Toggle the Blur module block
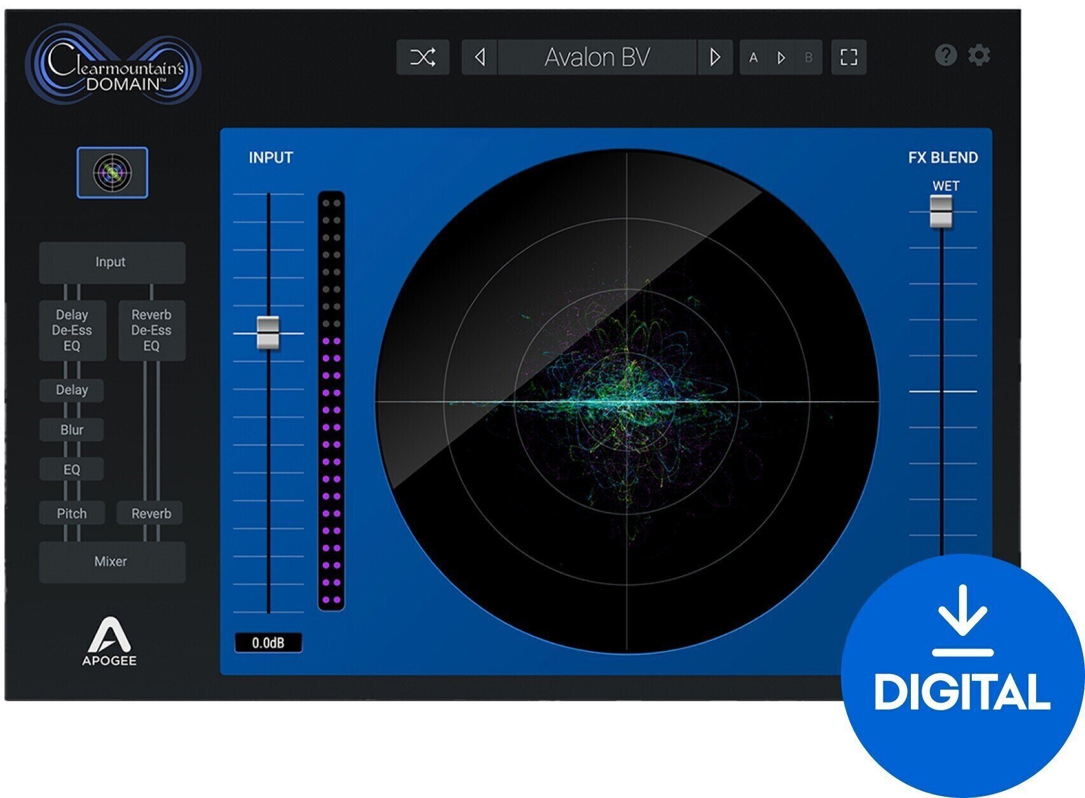 (x=71, y=430)
